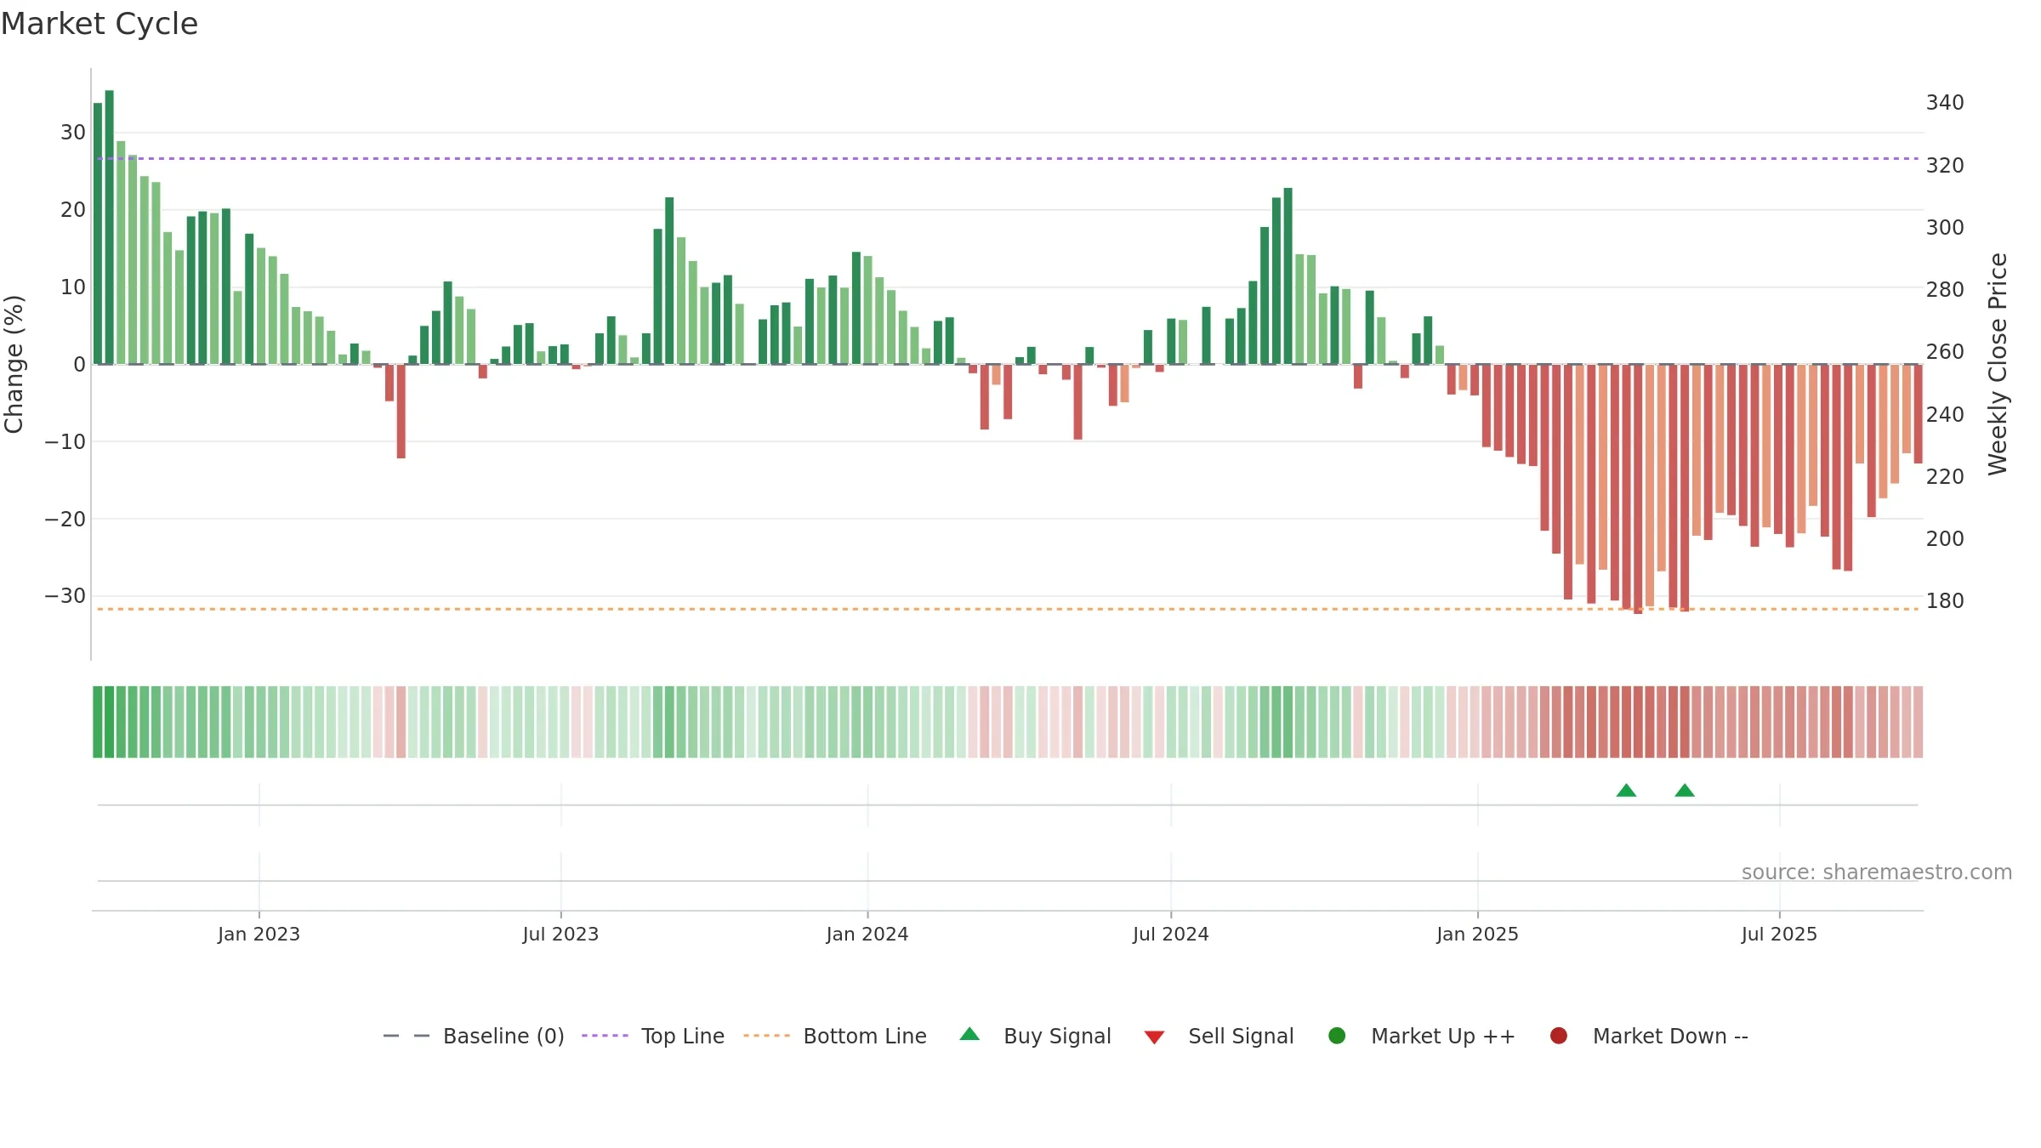Toggle the Market Down -- legend item
The width and height of the screenshot is (2041, 1148).
1649,1036
